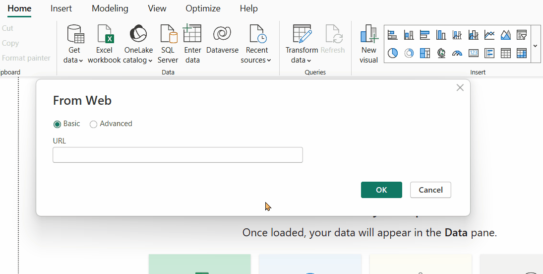Switch to the Home ribbon tab
The image size is (543, 274).
point(19,8)
